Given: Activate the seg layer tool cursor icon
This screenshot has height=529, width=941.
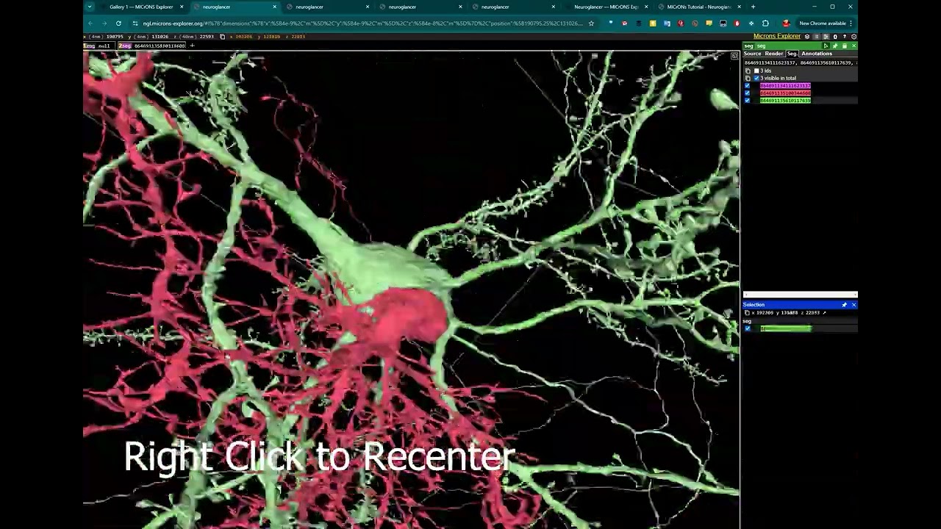Looking at the screenshot, I should pos(826,46).
